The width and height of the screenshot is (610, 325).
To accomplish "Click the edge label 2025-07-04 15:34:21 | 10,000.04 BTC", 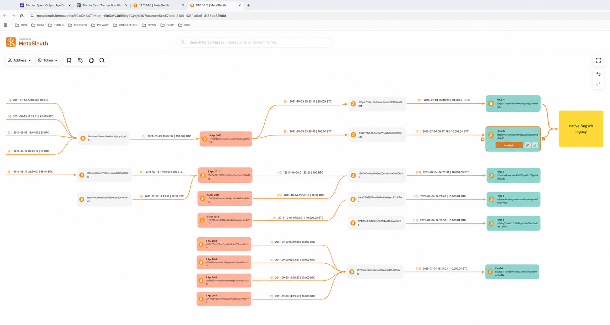I will pyautogui.click(x=442, y=269).
